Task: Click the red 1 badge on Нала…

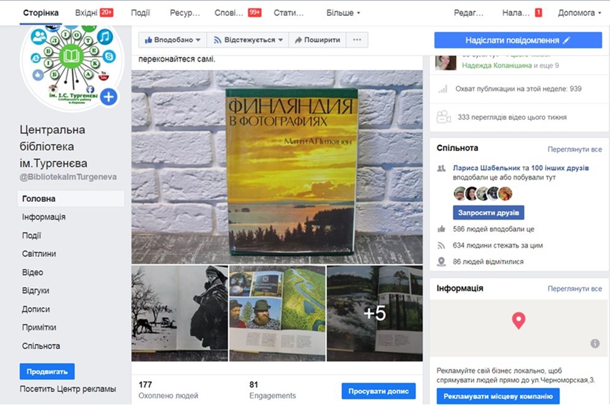Action: [x=538, y=12]
